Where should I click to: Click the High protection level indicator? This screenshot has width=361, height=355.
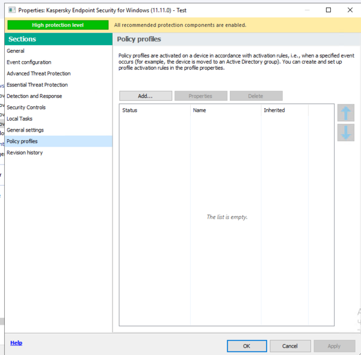(x=58, y=25)
